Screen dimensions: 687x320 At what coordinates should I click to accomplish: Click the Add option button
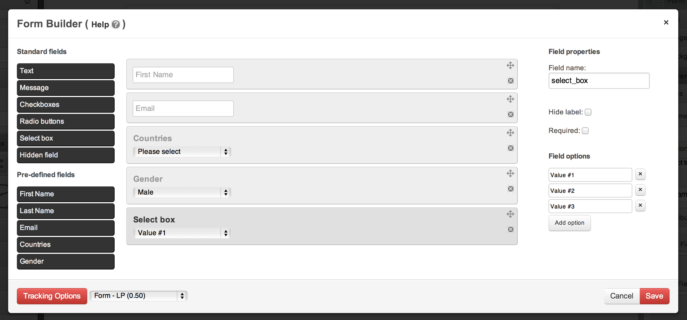pyautogui.click(x=569, y=223)
